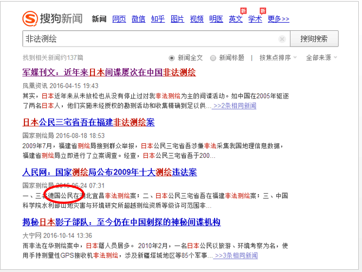Expand the 更多>> link
Screen dimensions: 362x272
279,19
